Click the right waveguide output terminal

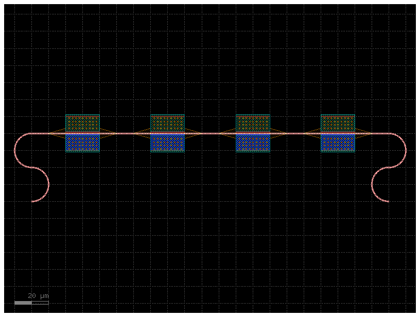coord(387,202)
